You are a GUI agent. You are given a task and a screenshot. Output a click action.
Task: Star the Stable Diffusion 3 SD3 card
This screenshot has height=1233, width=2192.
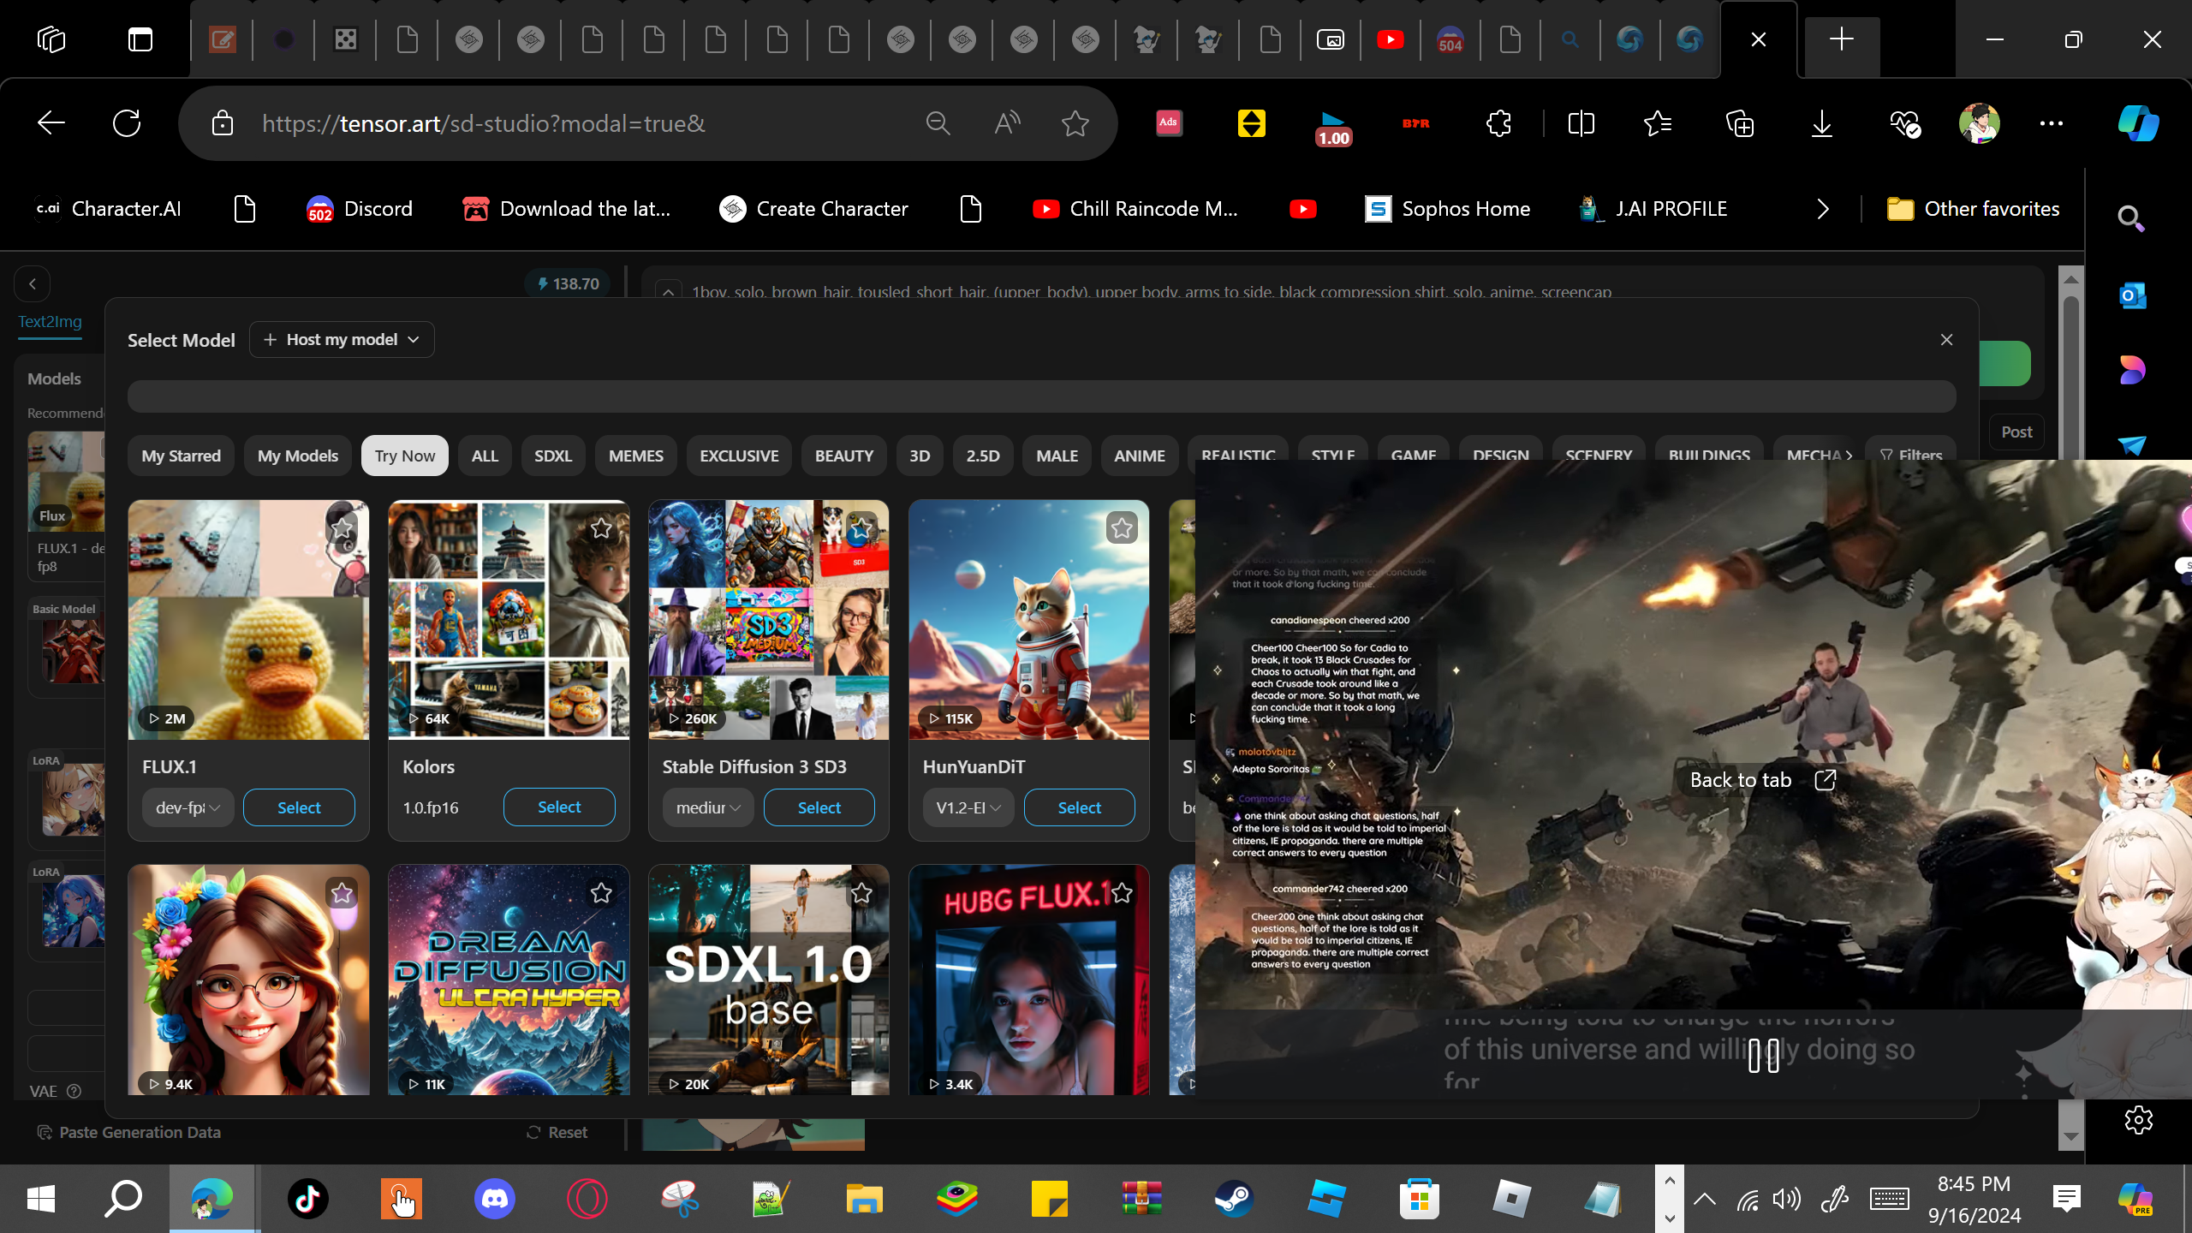(x=861, y=527)
